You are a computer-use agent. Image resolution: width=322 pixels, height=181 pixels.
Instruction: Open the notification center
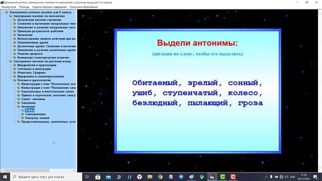(x=315, y=176)
